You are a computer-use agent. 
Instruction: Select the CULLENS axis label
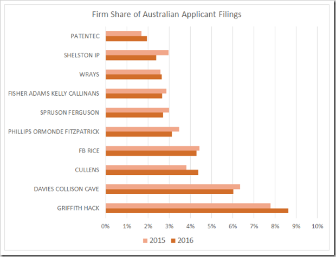pos(87,170)
